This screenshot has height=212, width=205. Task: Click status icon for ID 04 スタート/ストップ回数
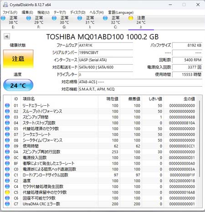[x=7, y=123]
